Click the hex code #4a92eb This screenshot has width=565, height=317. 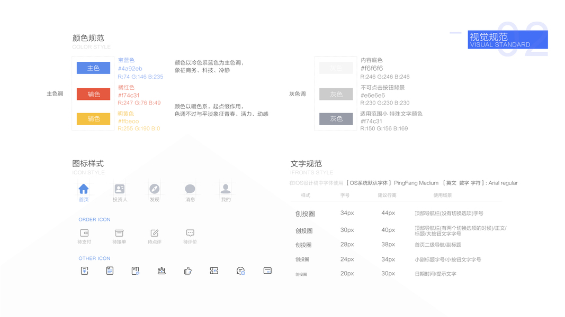point(130,68)
